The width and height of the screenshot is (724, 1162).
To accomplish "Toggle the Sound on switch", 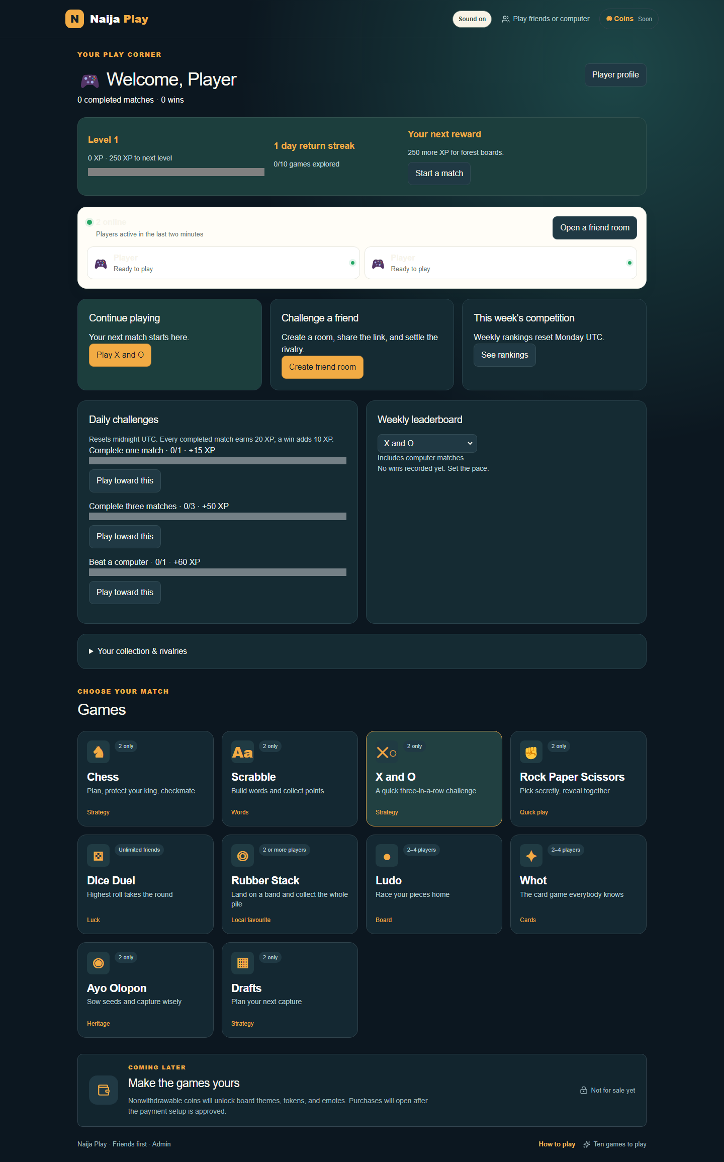I will [472, 19].
